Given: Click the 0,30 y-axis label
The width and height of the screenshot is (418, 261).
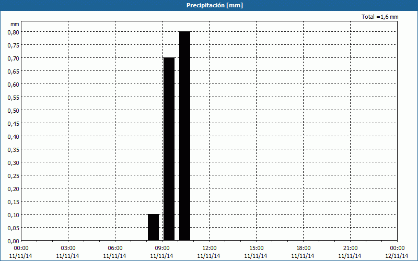Looking at the screenshot, I should click(x=14, y=162).
